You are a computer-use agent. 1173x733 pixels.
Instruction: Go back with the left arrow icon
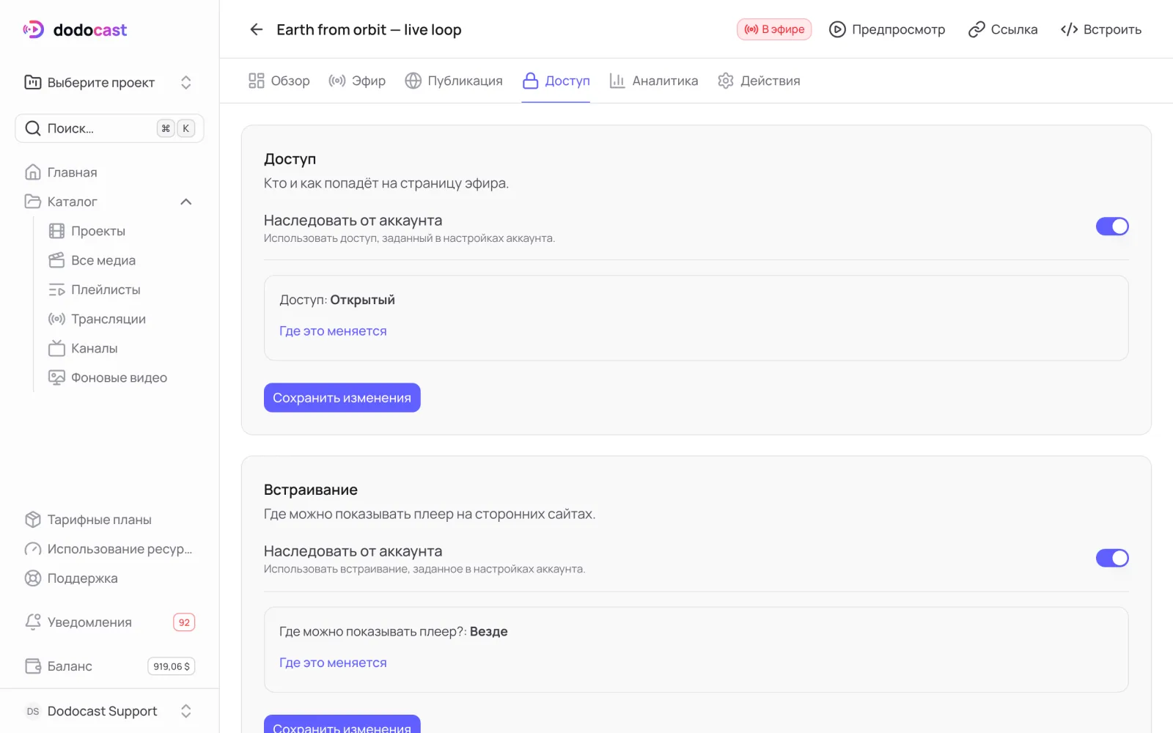point(256,29)
